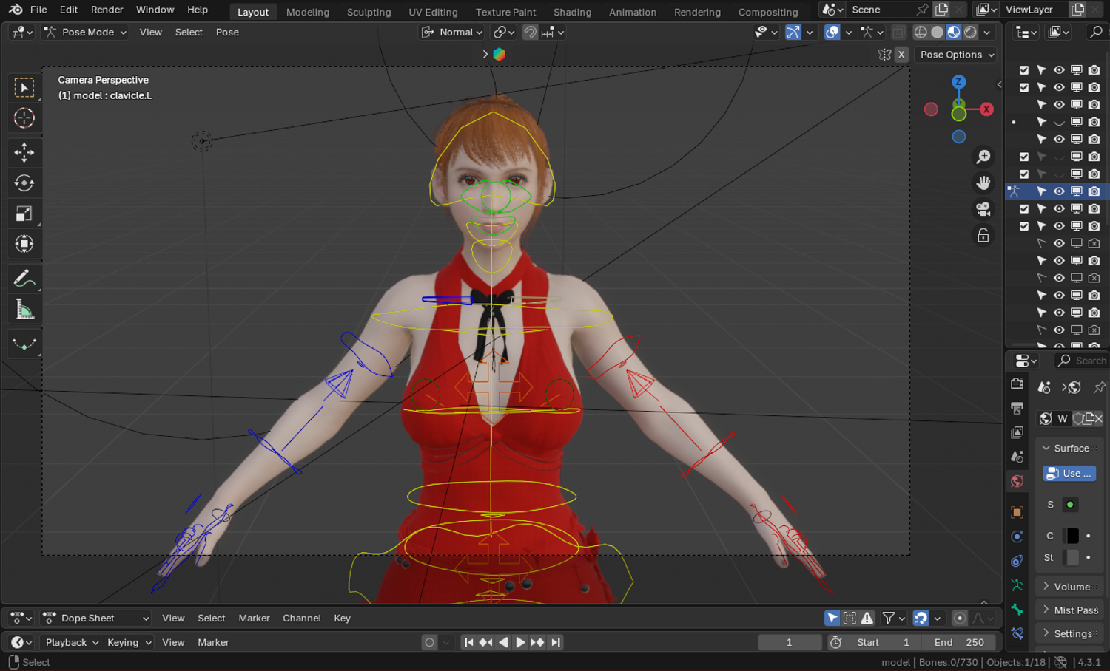Click the End frame 250 field
The width and height of the screenshot is (1110, 671).
click(x=960, y=643)
